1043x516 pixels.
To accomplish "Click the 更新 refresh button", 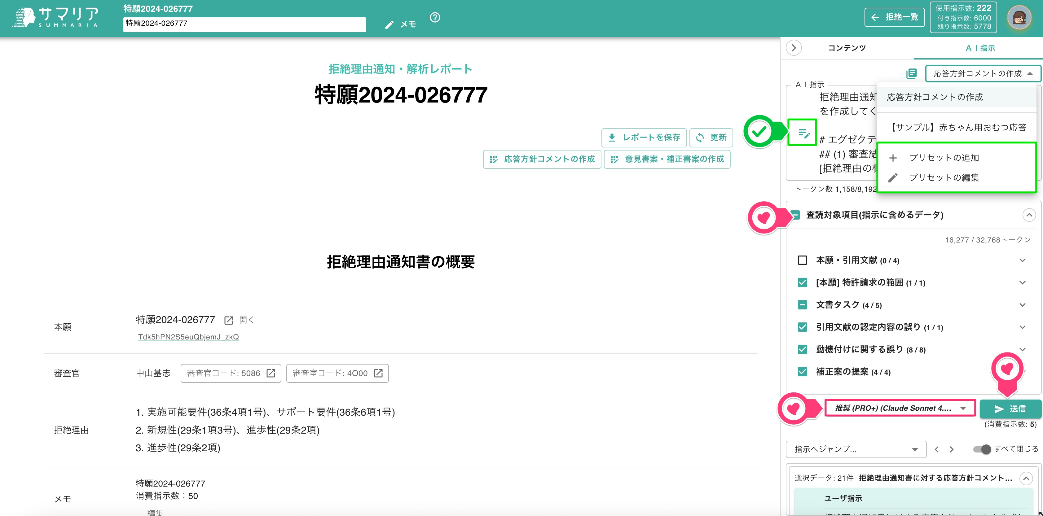I will (x=711, y=138).
